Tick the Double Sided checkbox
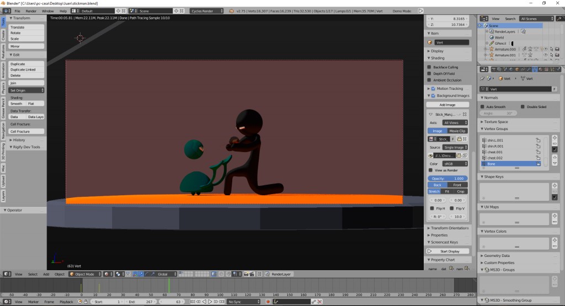Screen dimensions: 565x306 point(523,106)
